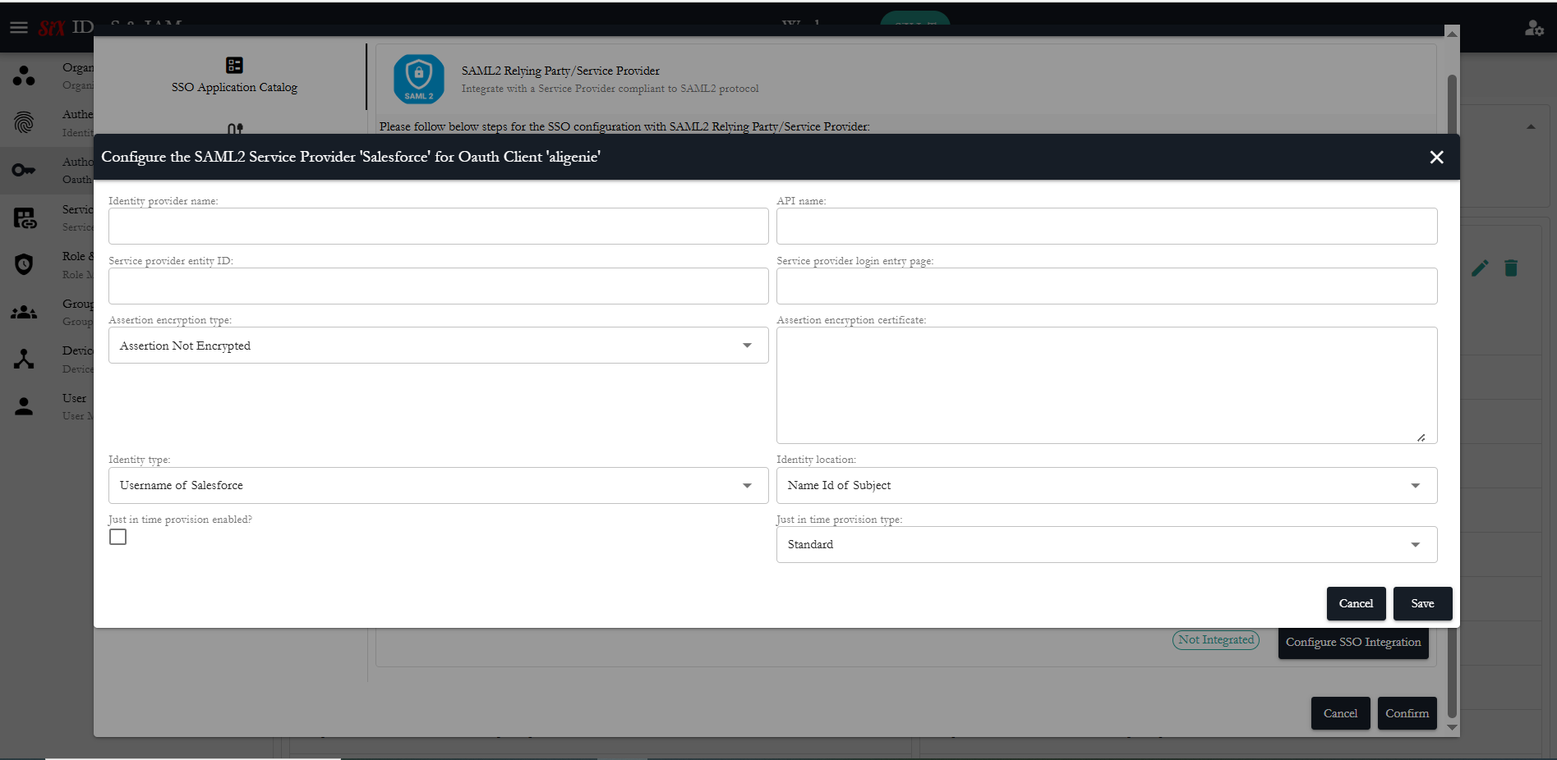Open Assertion encryption type dropdown
Image resolution: width=1557 pixels, height=760 pixels.
(x=439, y=346)
